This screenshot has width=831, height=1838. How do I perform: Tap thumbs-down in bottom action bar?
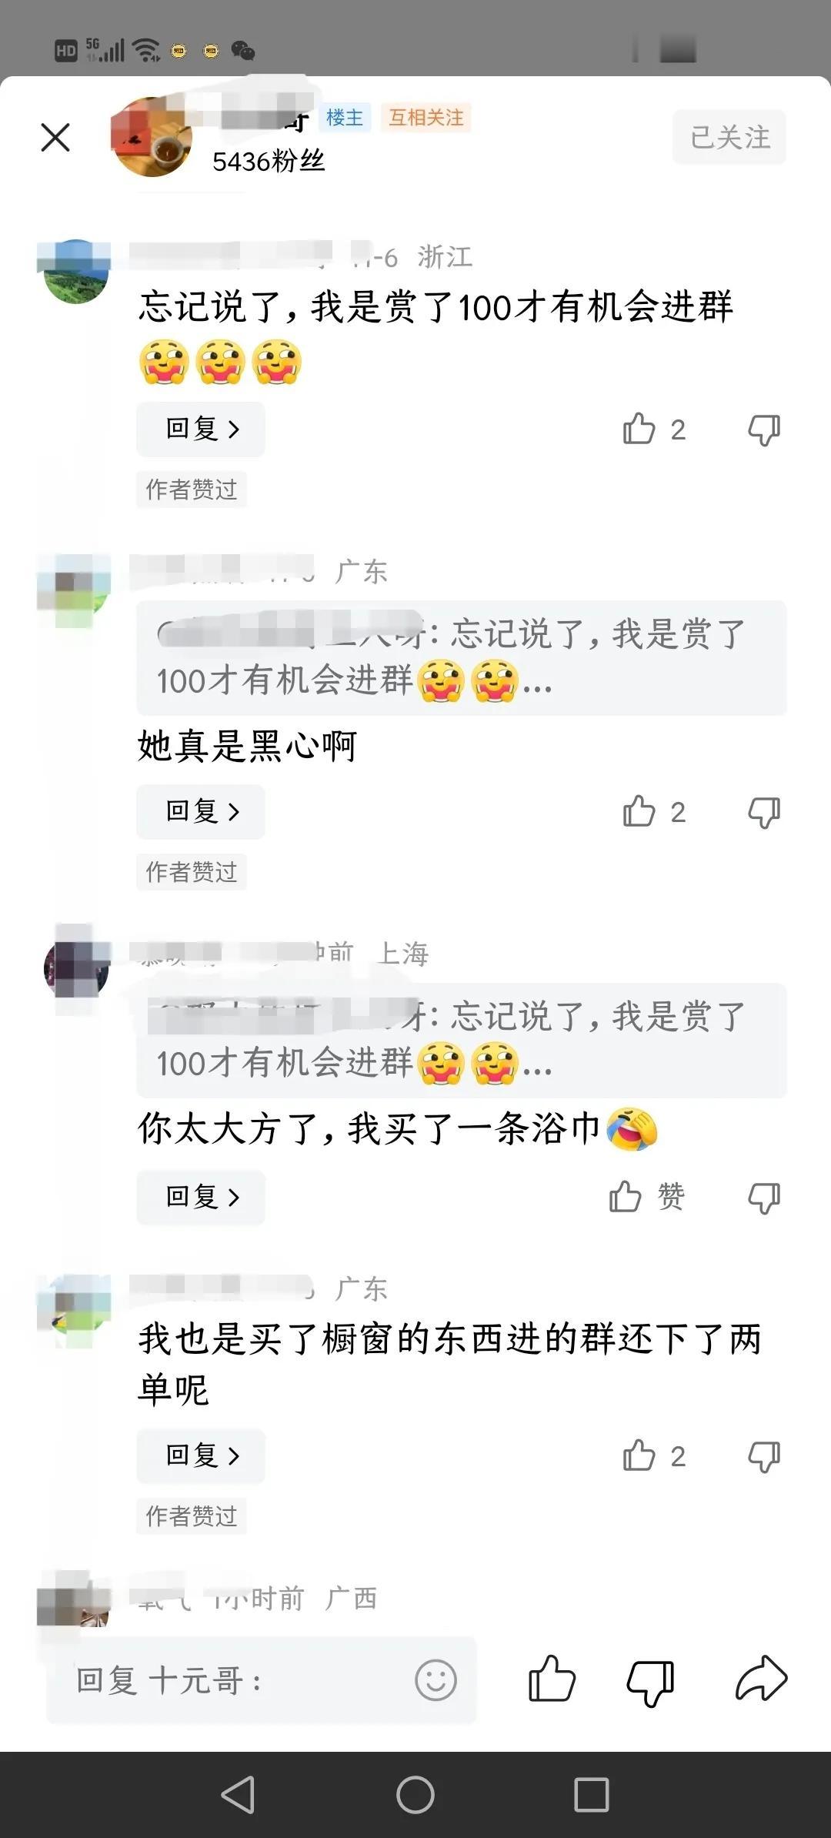point(650,1681)
